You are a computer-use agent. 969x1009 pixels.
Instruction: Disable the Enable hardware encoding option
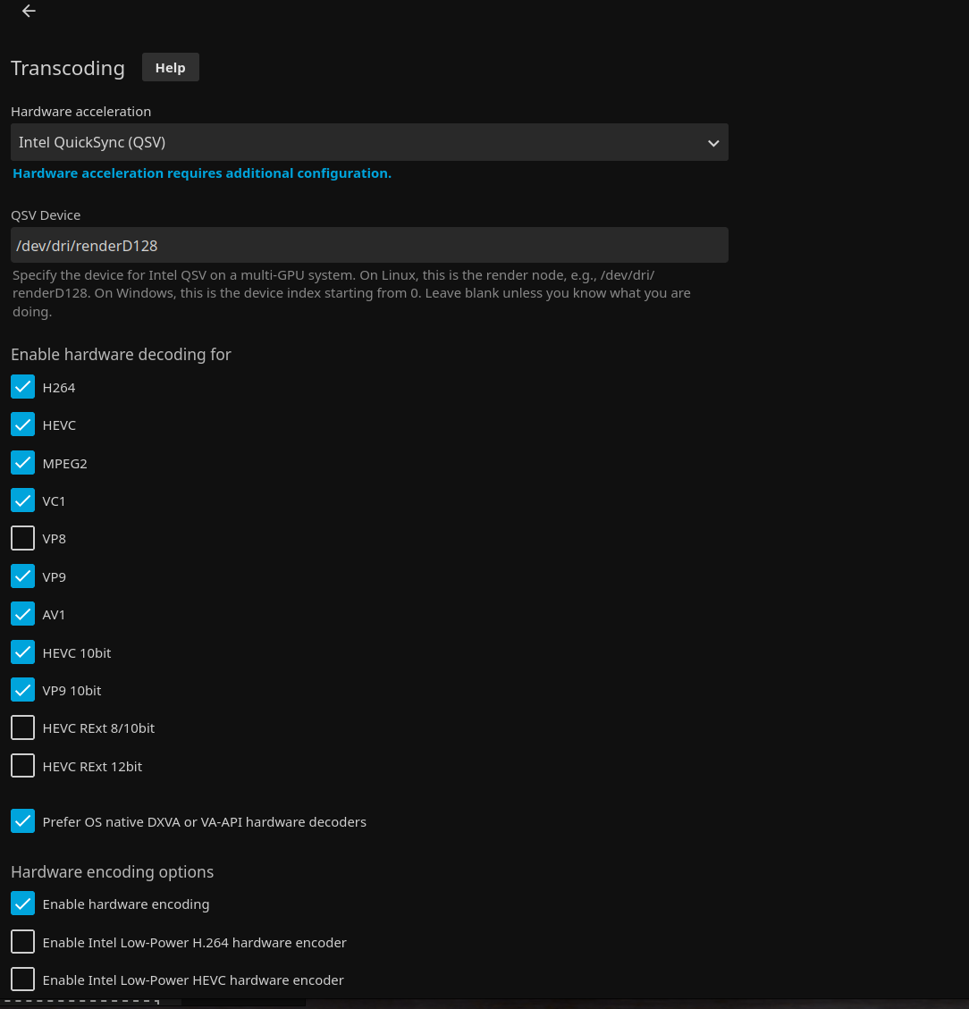pyautogui.click(x=23, y=904)
